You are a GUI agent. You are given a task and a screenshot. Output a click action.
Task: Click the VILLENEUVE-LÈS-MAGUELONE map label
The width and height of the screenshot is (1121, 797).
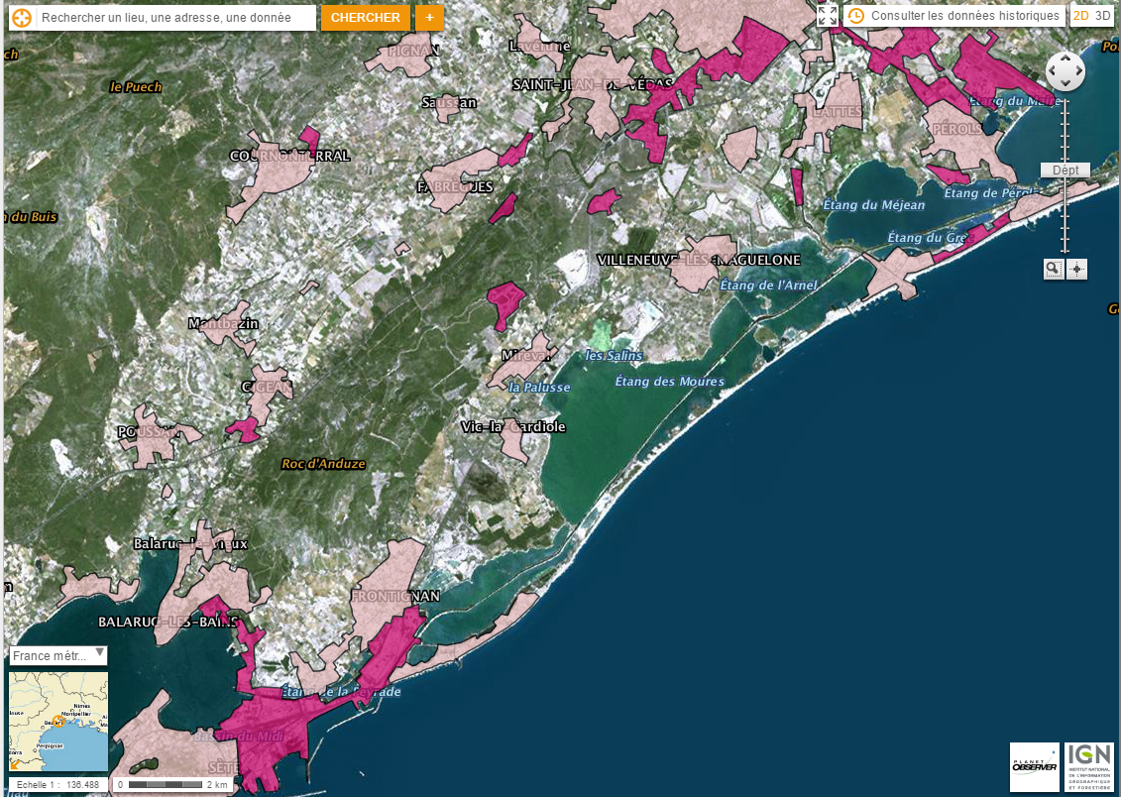click(699, 260)
